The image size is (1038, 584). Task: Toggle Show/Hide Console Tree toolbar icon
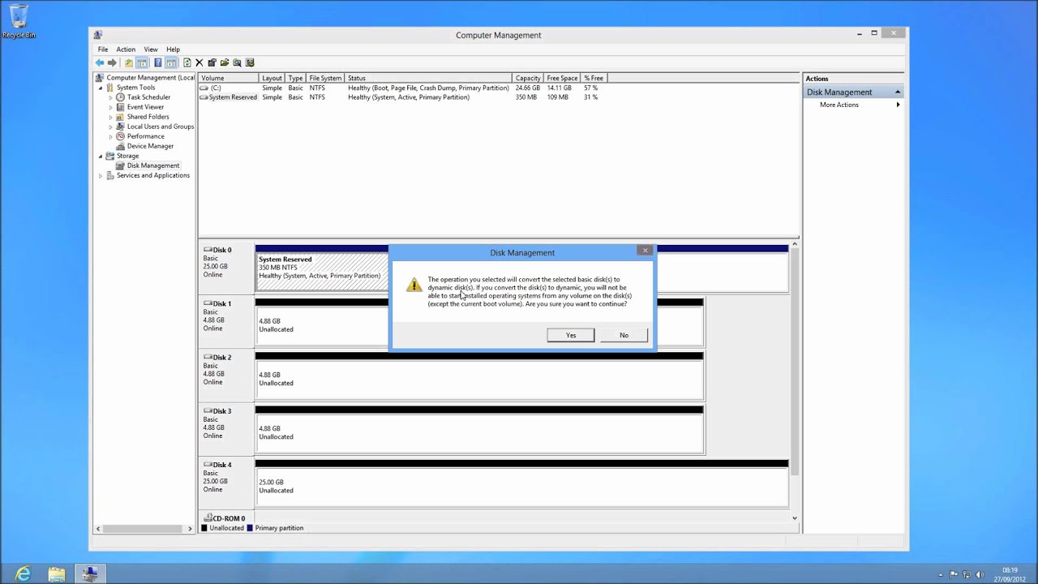[x=142, y=62]
